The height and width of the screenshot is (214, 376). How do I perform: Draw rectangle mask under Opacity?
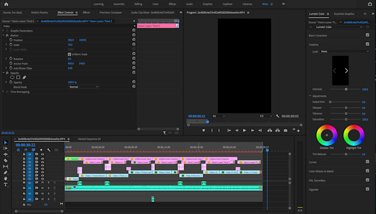pyautogui.click(x=18, y=77)
